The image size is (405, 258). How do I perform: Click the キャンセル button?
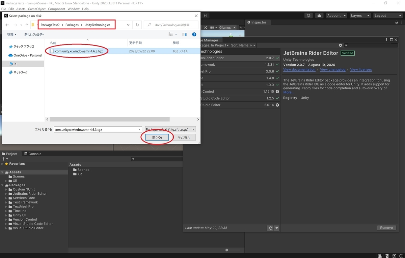click(184, 137)
